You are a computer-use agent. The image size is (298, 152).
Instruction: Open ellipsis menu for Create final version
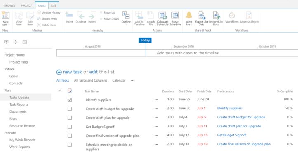coord(156,136)
